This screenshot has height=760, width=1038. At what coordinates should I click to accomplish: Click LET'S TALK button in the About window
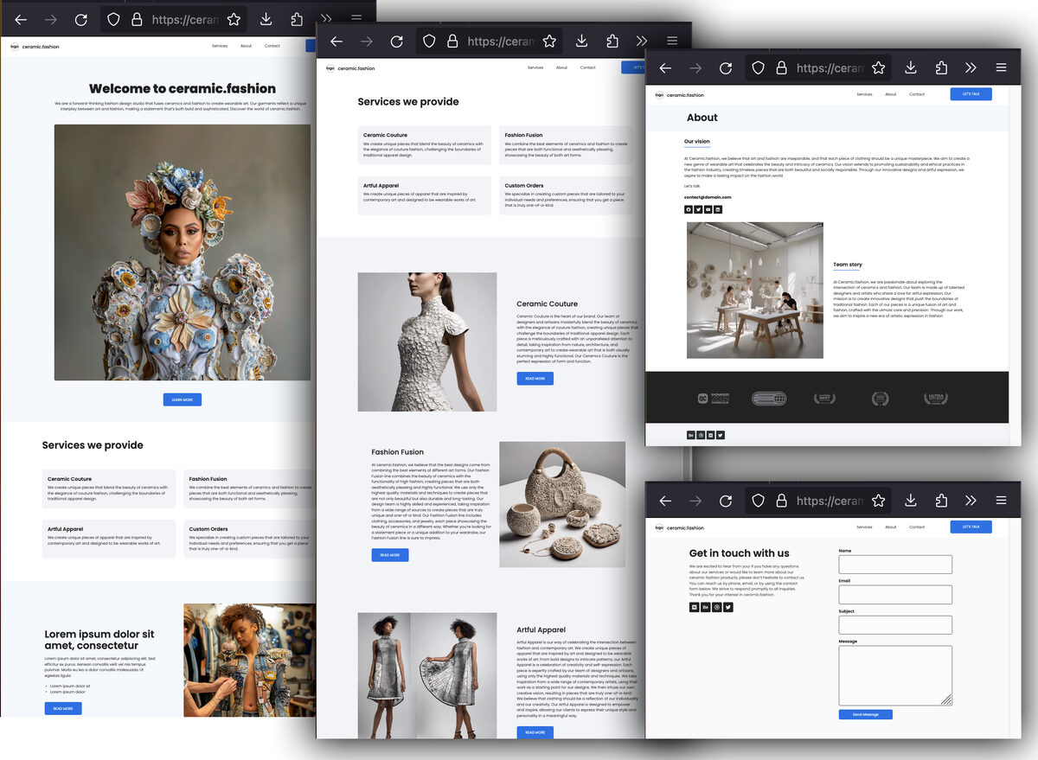click(971, 94)
